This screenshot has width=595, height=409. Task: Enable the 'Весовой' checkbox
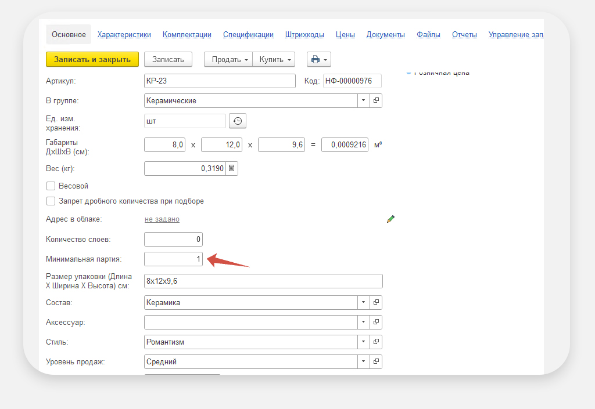[x=51, y=186]
